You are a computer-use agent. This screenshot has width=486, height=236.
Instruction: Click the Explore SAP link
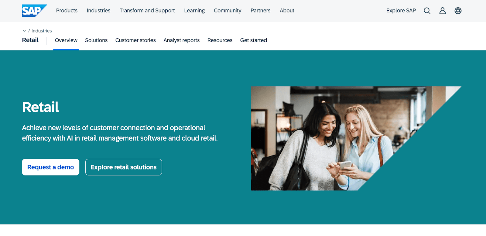coord(401,11)
